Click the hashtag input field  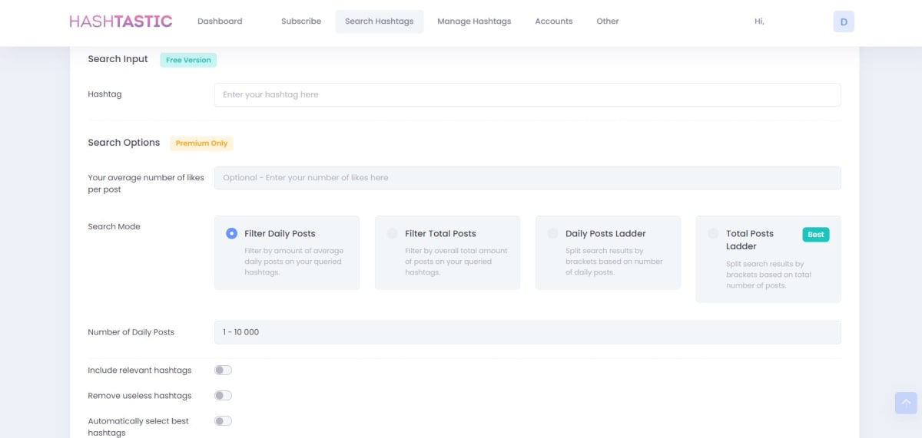coord(527,95)
